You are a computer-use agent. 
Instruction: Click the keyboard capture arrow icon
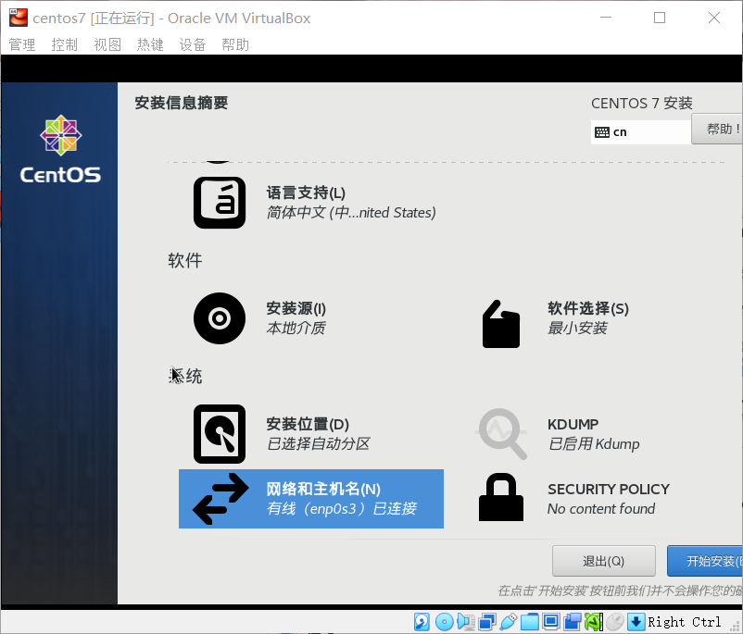point(636,622)
